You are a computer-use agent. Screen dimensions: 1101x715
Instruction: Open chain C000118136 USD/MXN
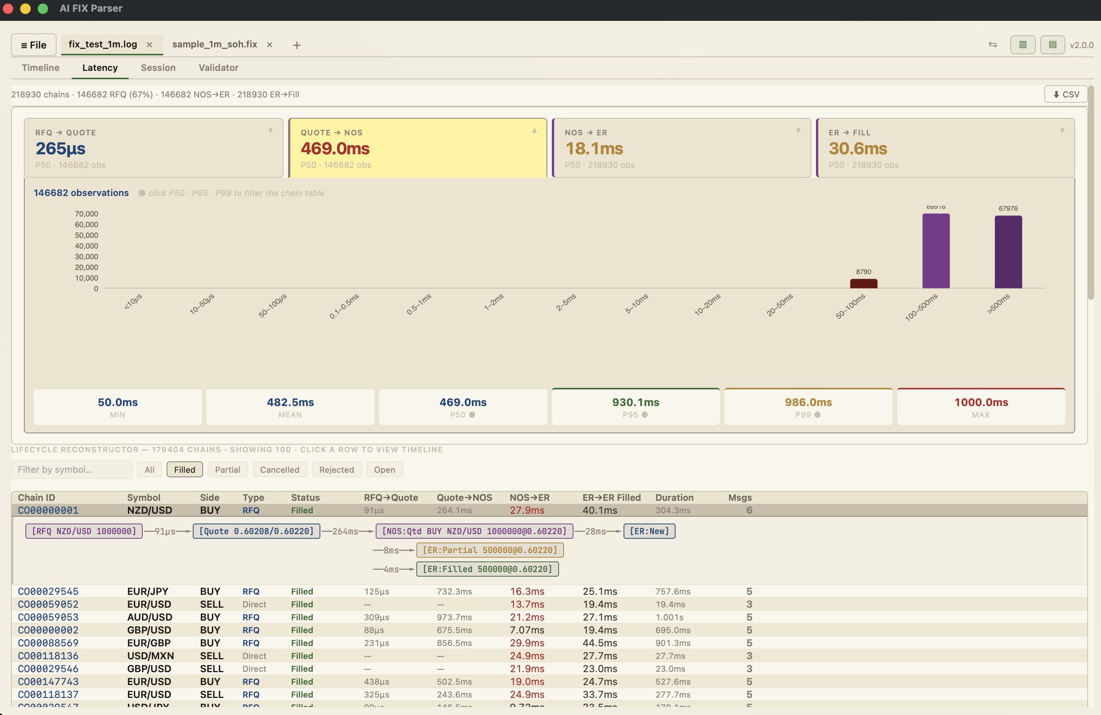pos(549,656)
